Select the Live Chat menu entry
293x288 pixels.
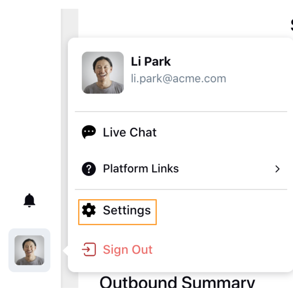(181, 132)
